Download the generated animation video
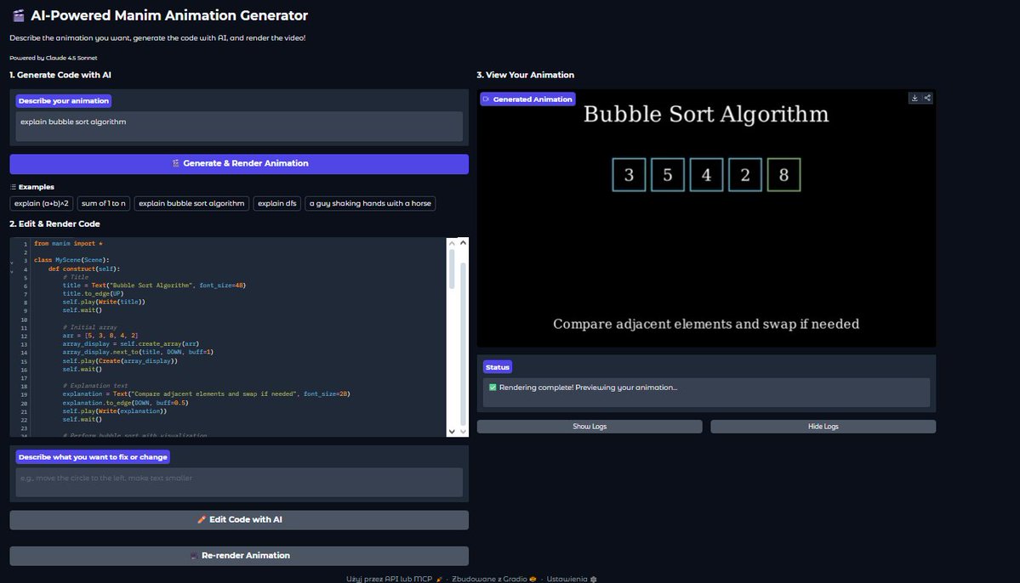The height and width of the screenshot is (583, 1020). pos(915,98)
